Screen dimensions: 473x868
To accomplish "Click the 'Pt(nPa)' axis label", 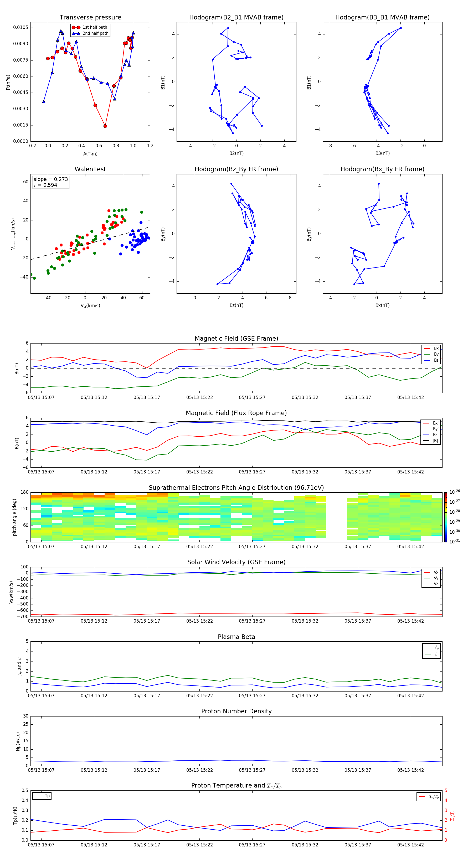I will 8,82.
